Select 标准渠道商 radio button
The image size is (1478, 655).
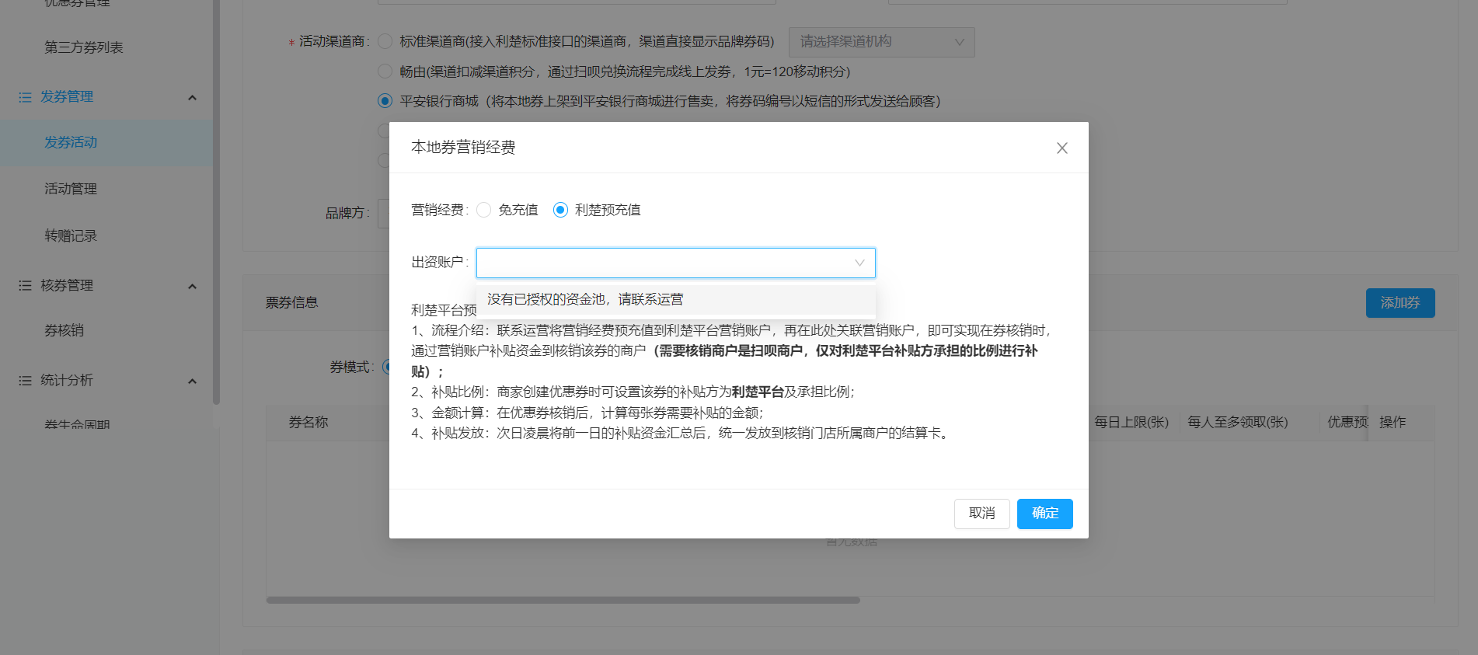[x=385, y=41]
